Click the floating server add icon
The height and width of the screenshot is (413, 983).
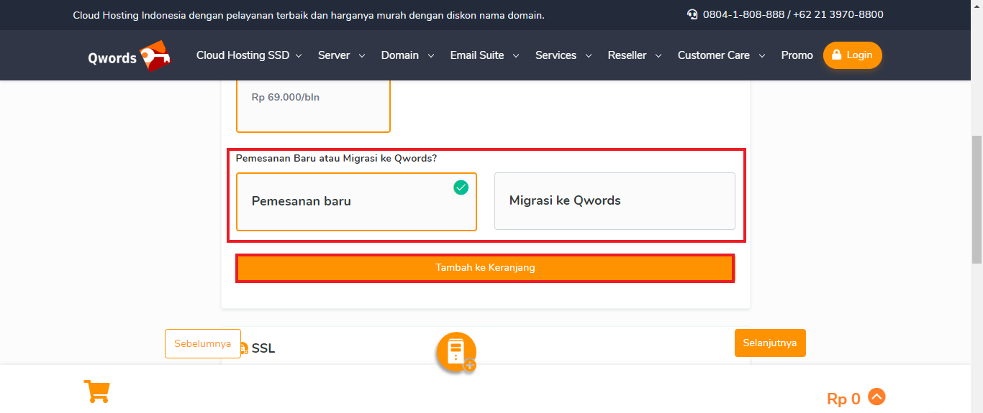[456, 352]
